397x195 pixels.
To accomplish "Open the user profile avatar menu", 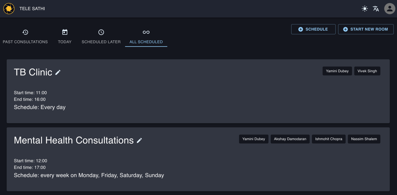I will pos(390,9).
